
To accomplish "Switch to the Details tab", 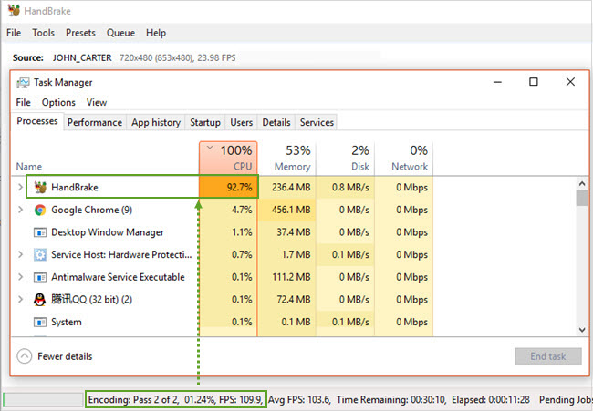I will click(x=276, y=122).
